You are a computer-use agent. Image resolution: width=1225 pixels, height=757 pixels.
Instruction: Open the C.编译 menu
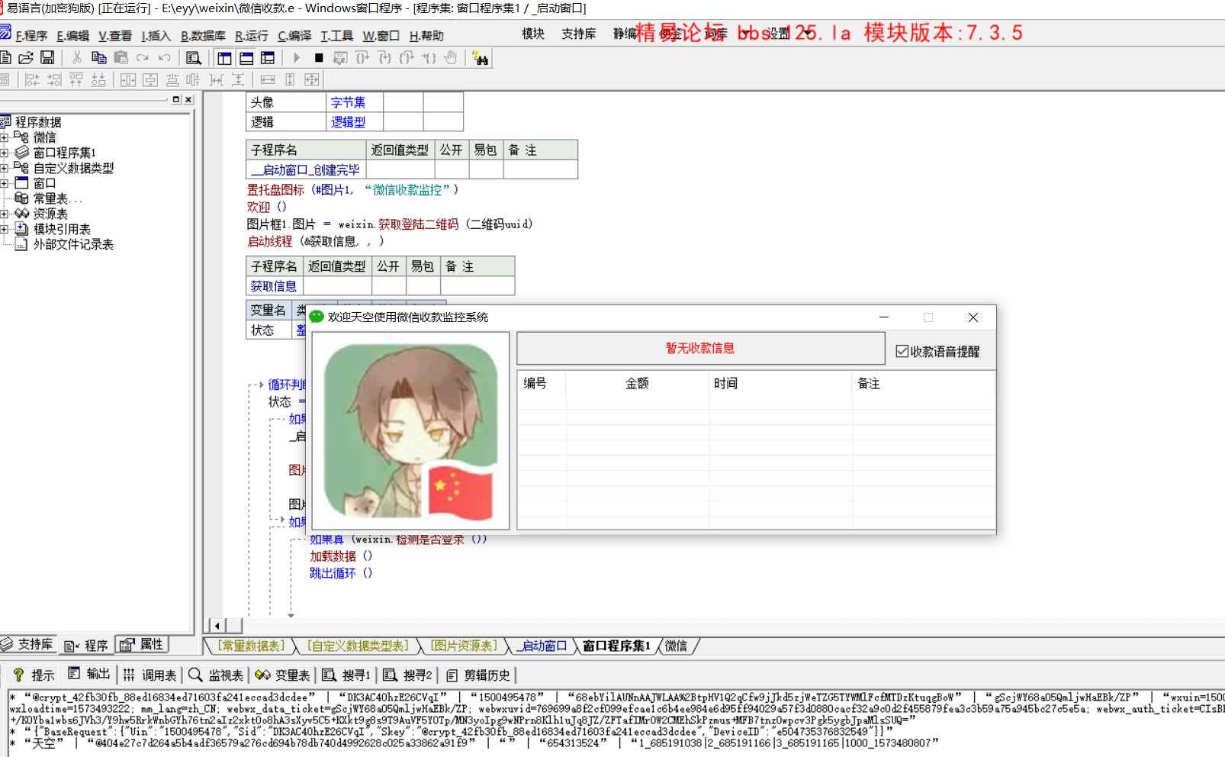(294, 36)
